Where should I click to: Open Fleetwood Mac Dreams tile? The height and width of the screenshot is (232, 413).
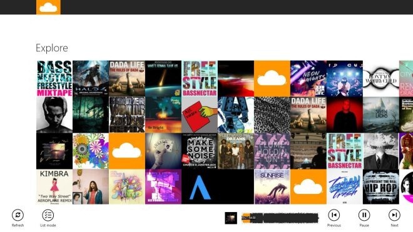(236, 151)
